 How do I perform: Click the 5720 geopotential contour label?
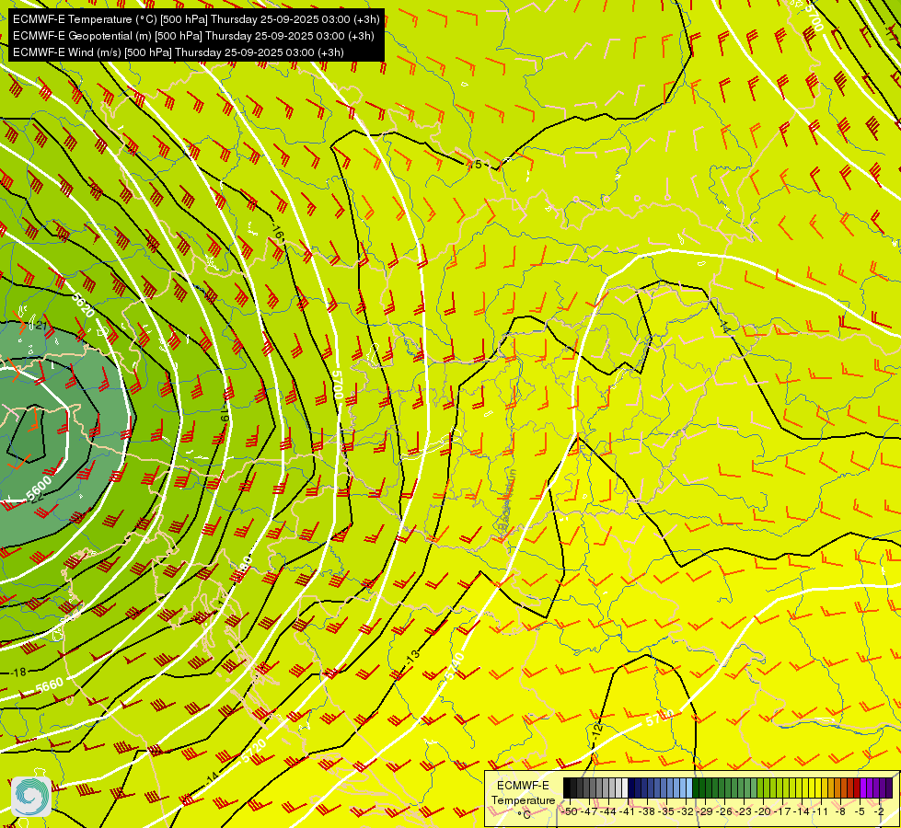click(x=253, y=751)
